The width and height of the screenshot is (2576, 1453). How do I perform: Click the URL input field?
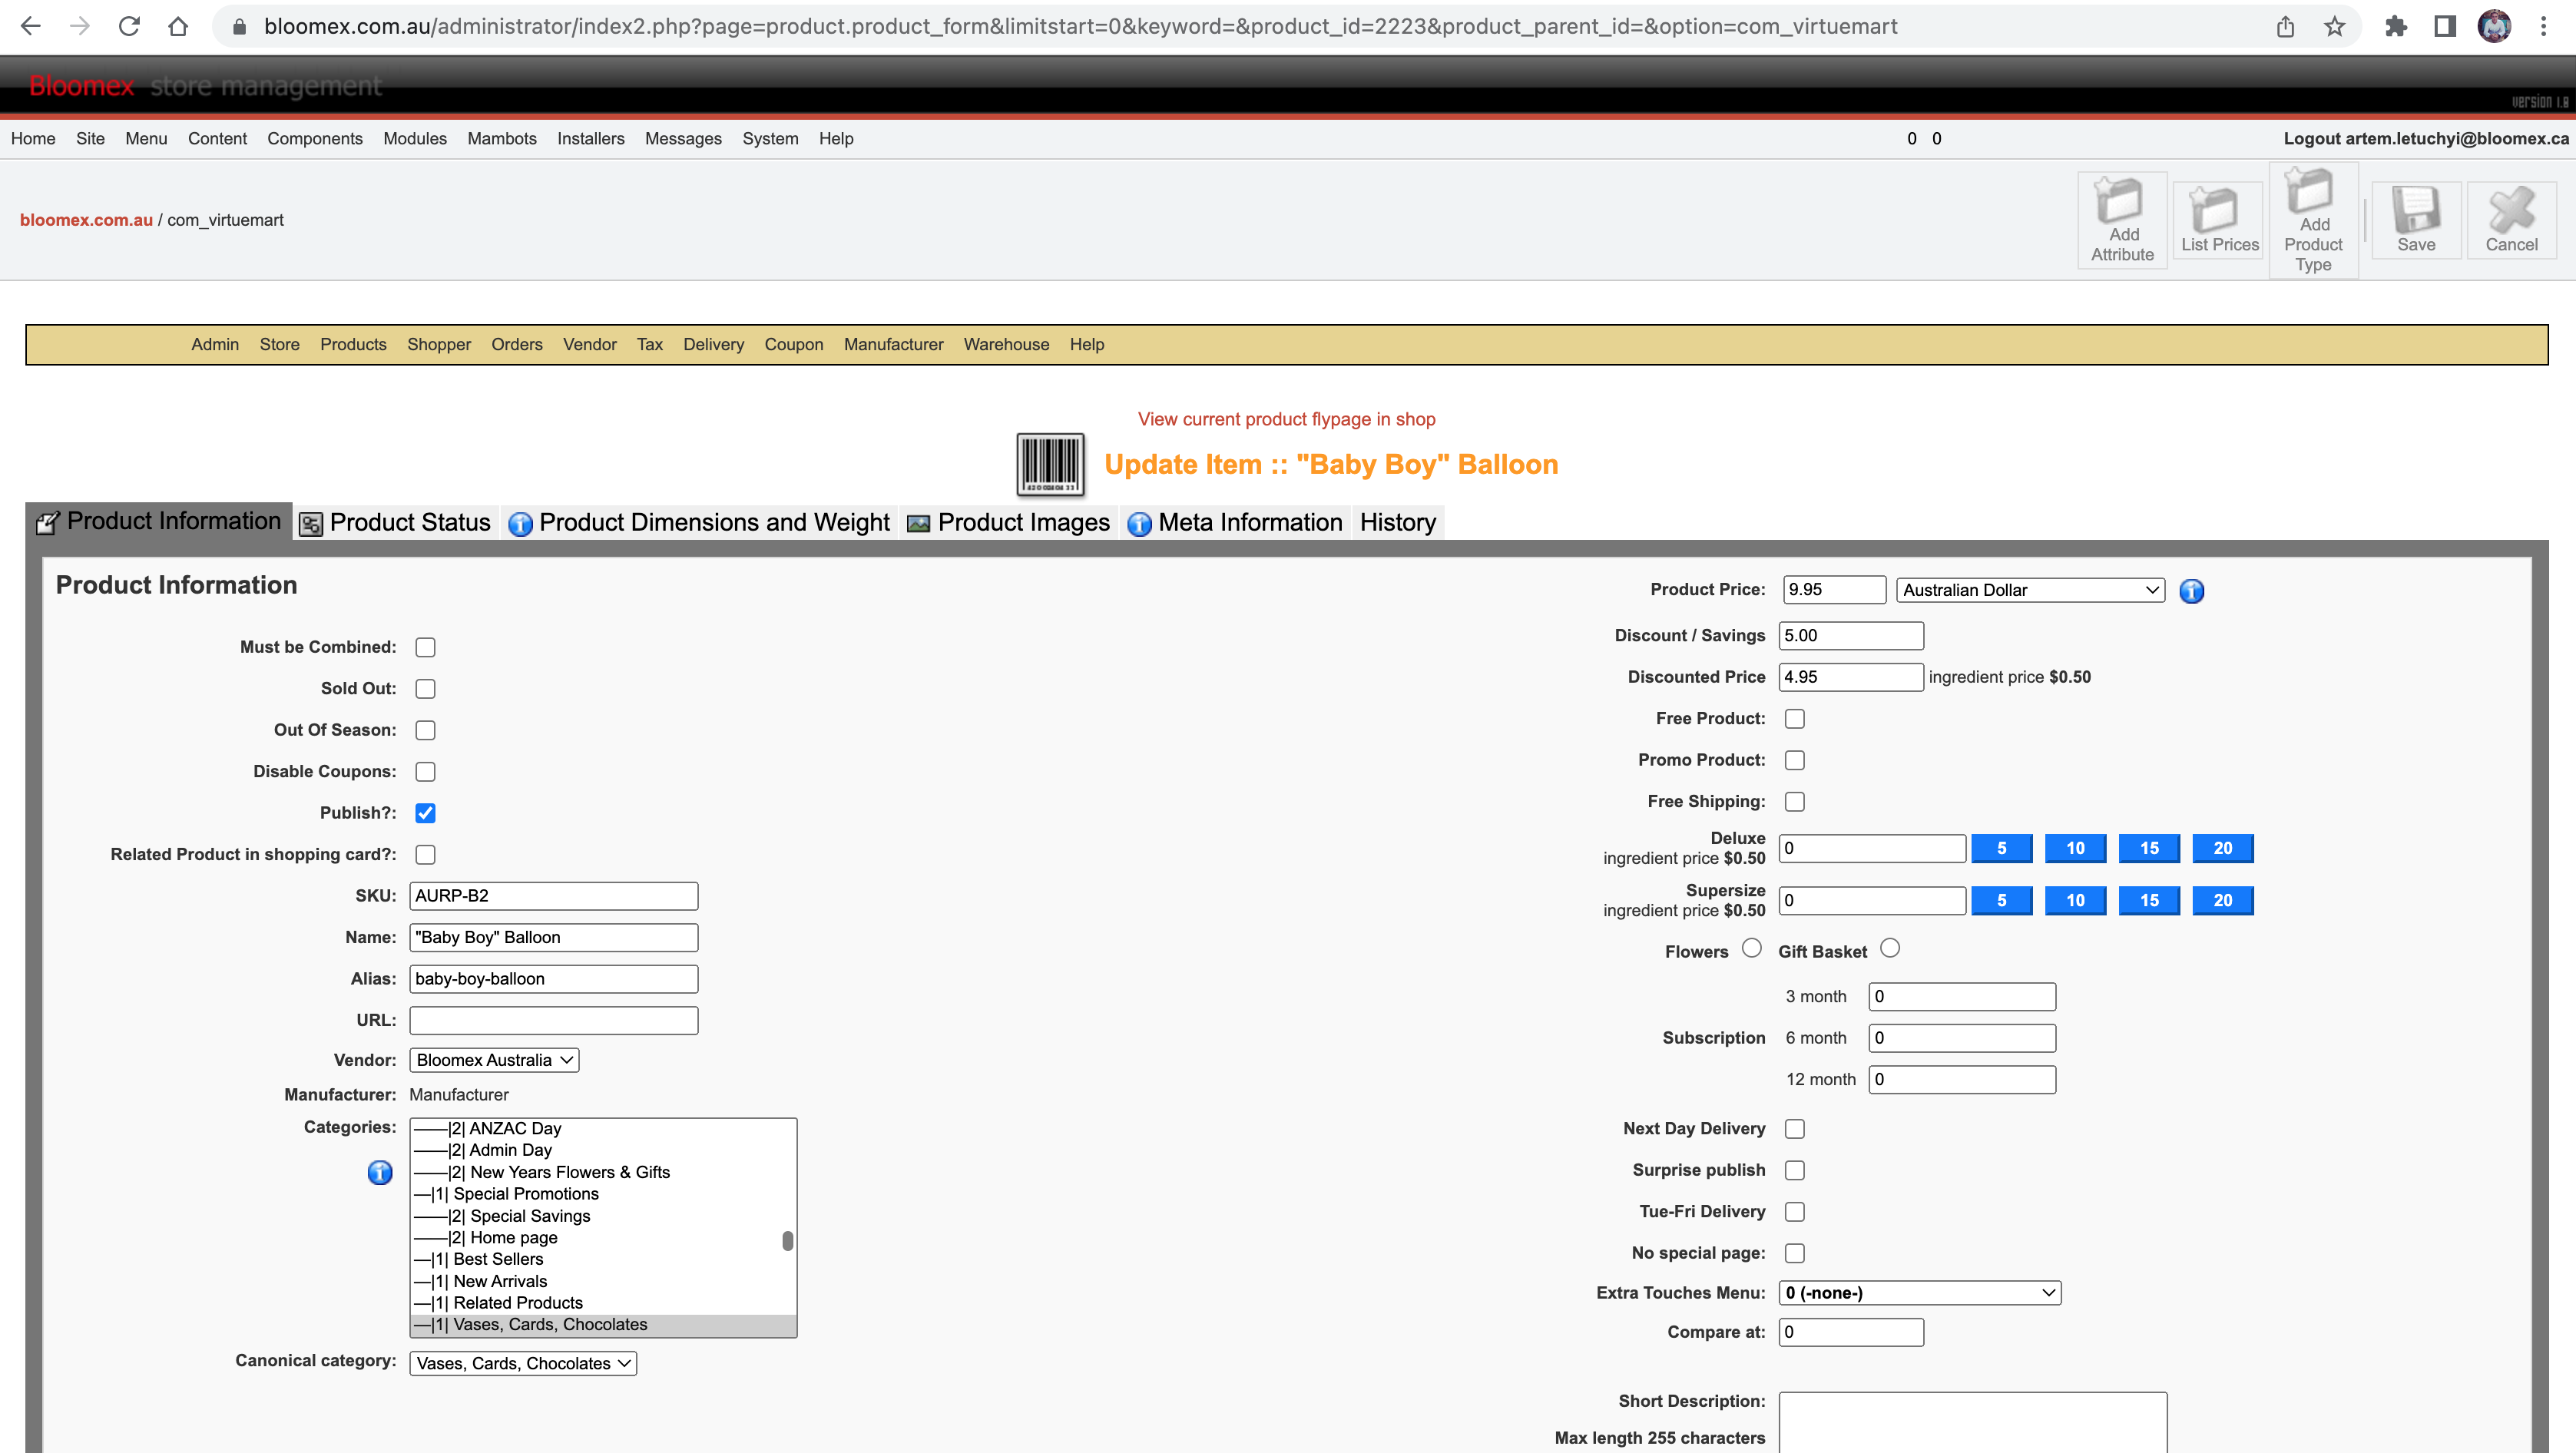[x=554, y=1020]
